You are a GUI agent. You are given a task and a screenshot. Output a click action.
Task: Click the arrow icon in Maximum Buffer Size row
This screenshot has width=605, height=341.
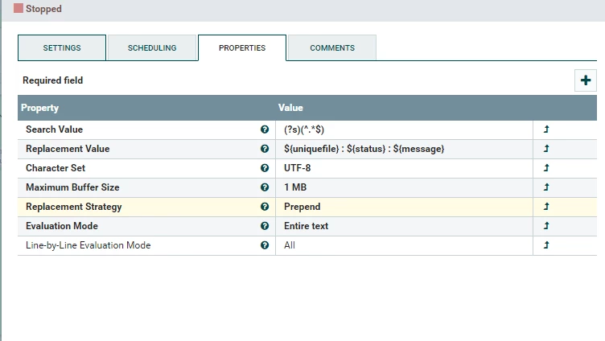546,187
